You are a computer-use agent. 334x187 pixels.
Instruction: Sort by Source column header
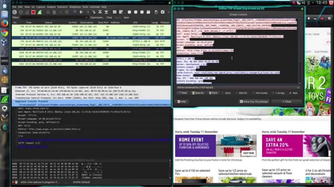pyautogui.click(x=49, y=23)
